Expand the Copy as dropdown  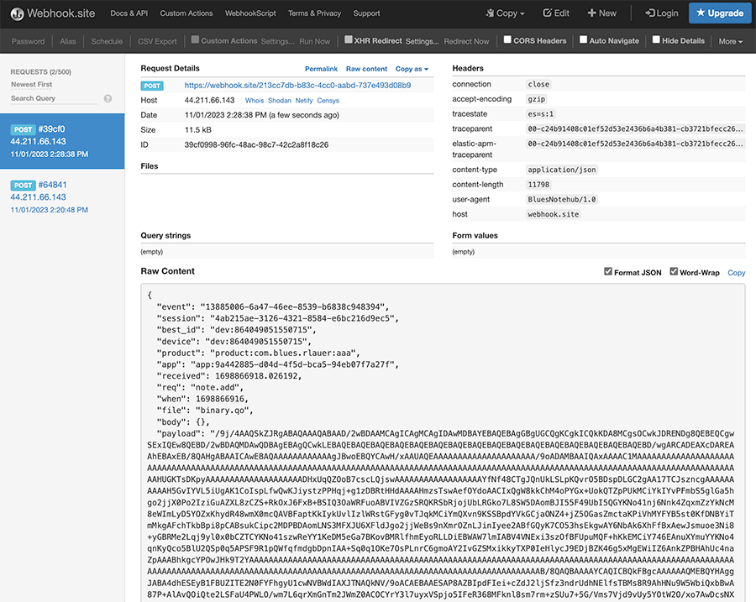point(412,69)
